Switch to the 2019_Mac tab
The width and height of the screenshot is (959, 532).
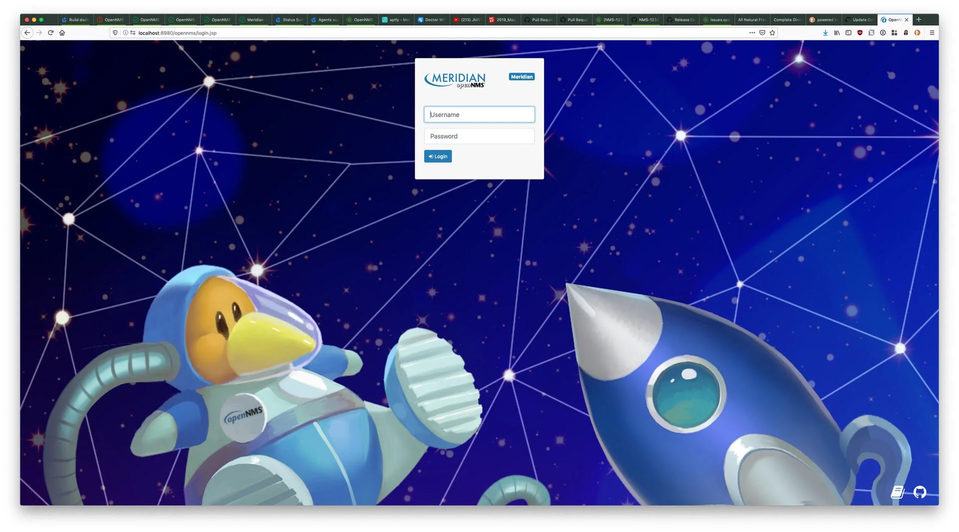coord(502,19)
